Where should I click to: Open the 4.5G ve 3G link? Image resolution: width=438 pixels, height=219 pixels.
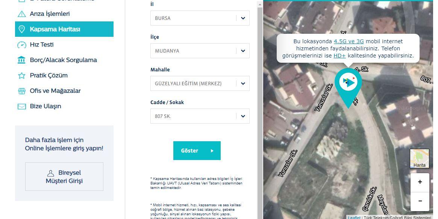tap(349, 41)
